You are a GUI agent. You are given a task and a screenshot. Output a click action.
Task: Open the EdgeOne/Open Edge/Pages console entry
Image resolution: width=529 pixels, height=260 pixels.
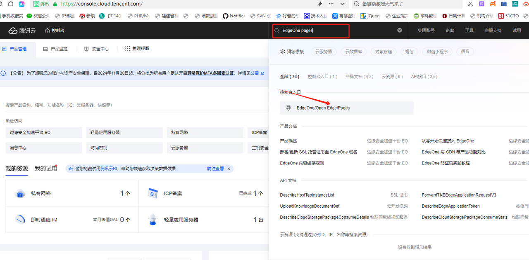point(347,108)
